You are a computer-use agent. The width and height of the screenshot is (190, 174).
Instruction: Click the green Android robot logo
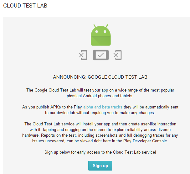(101, 35)
